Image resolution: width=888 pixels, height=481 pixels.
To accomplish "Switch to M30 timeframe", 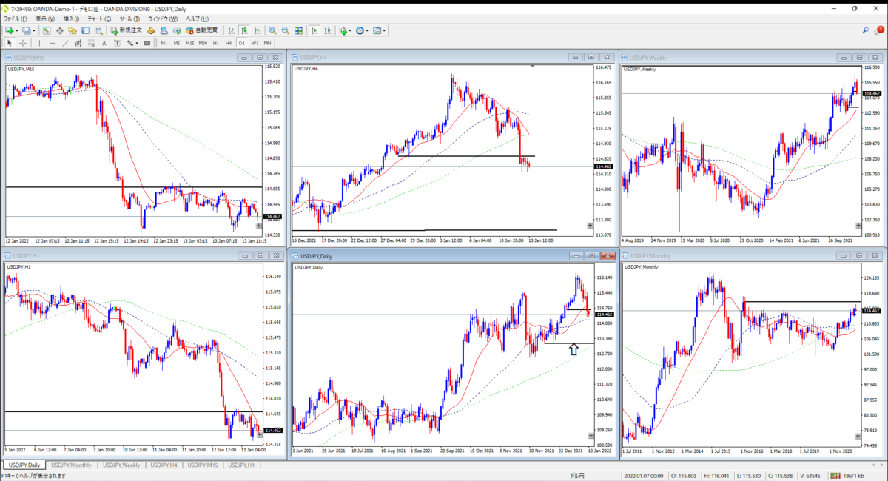I will 203,43.
